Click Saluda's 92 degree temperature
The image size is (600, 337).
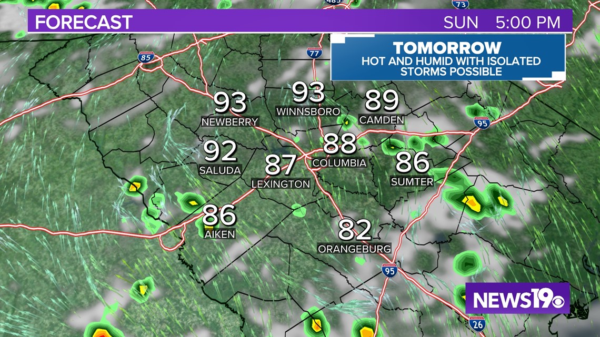tap(221, 151)
